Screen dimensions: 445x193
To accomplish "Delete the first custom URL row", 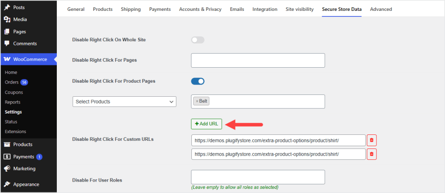I will [x=371, y=140].
